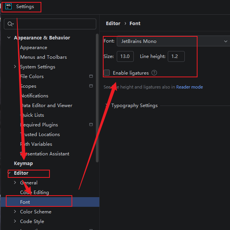This screenshot has width=230, height=230.
Task: Click the project-level icon beside File Colors
Action: (x=91, y=76)
